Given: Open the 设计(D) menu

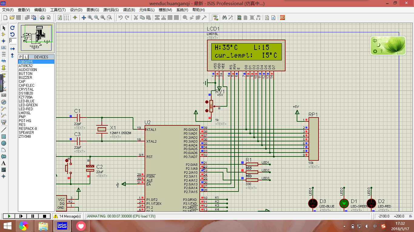Looking at the screenshot, I should click(76, 10).
